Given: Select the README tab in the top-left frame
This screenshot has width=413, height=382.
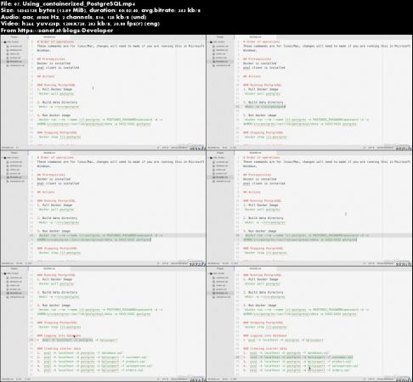Looking at the screenshot, I should pyautogui.click(x=49, y=37).
